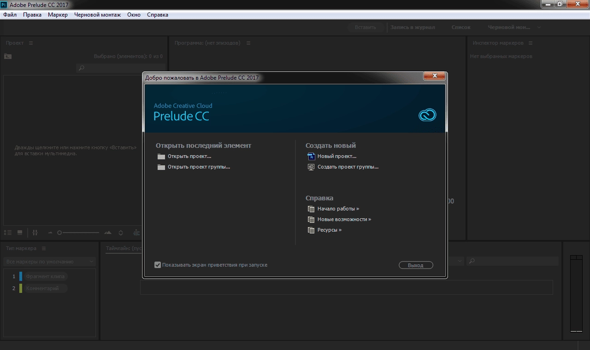The width and height of the screenshot is (590, 350).
Task: Switch to Список workspace
Action: click(461, 27)
